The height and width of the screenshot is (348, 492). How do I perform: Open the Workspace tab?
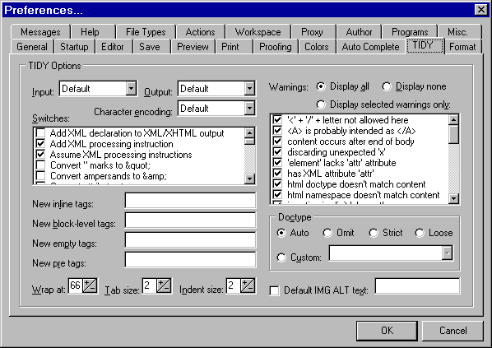pyautogui.click(x=258, y=32)
